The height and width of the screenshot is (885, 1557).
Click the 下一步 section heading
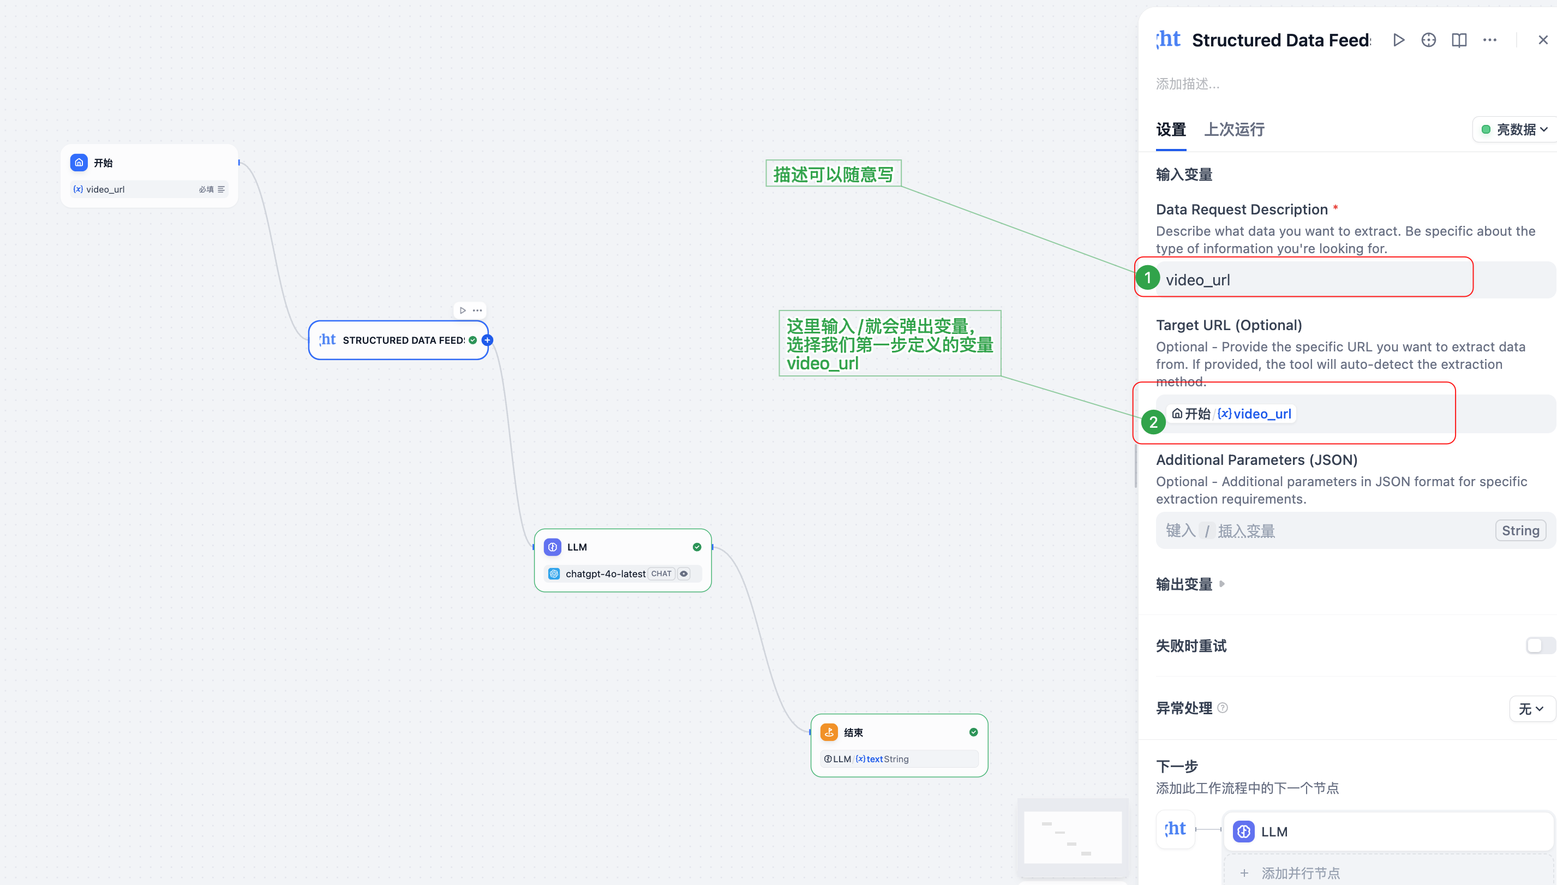1177,766
